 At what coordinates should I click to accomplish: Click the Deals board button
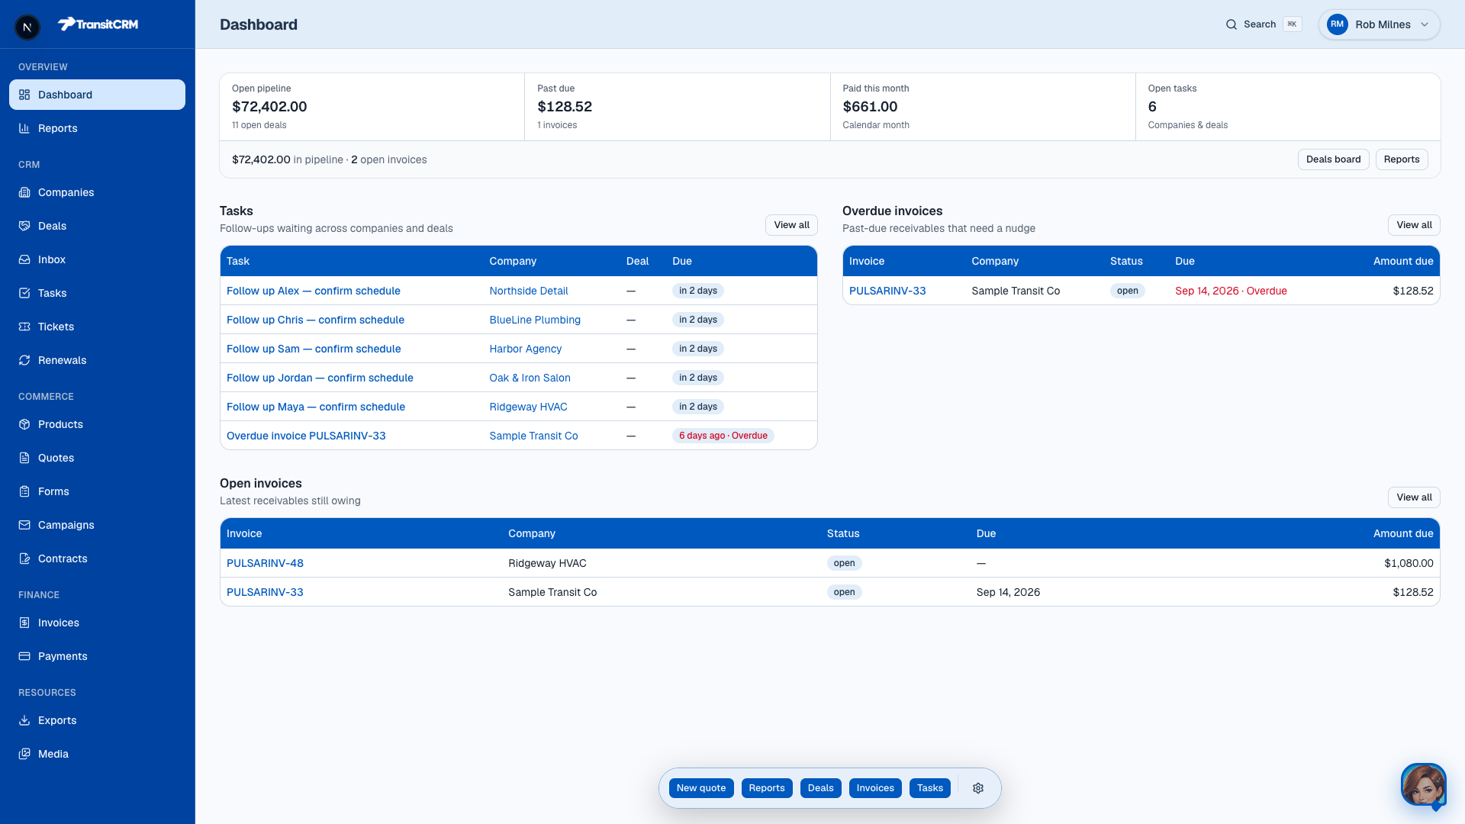tap(1333, 159)
